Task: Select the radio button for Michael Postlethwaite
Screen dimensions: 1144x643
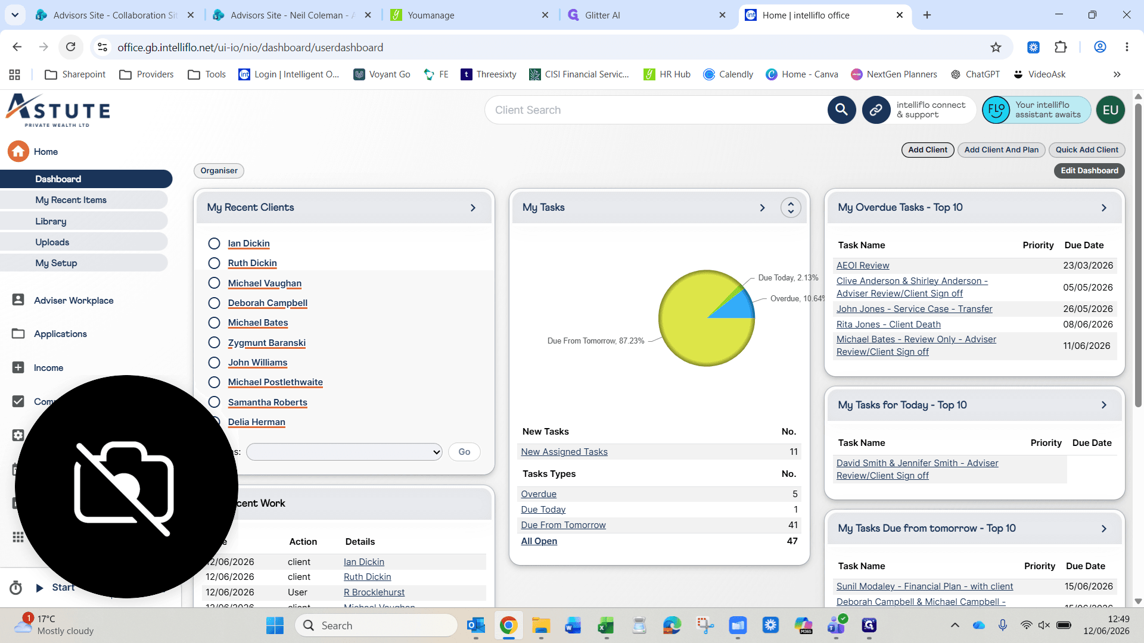Action: tap(214, 382)
